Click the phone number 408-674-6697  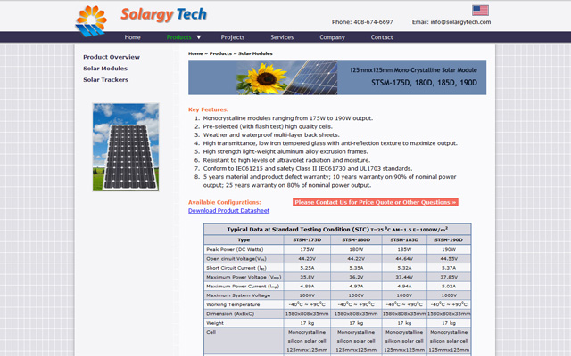coord(373,22)
